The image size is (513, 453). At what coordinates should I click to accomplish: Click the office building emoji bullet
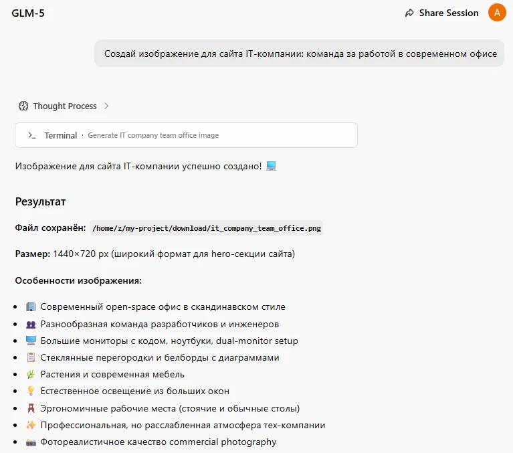[31, 306]
